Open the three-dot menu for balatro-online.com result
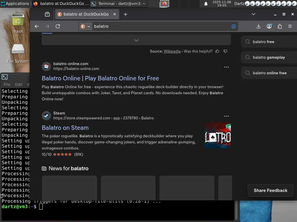The image size is (297, 222). [226, 67]
